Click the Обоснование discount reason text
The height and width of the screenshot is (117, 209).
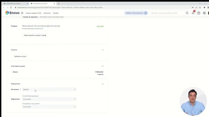pos(41,26)
